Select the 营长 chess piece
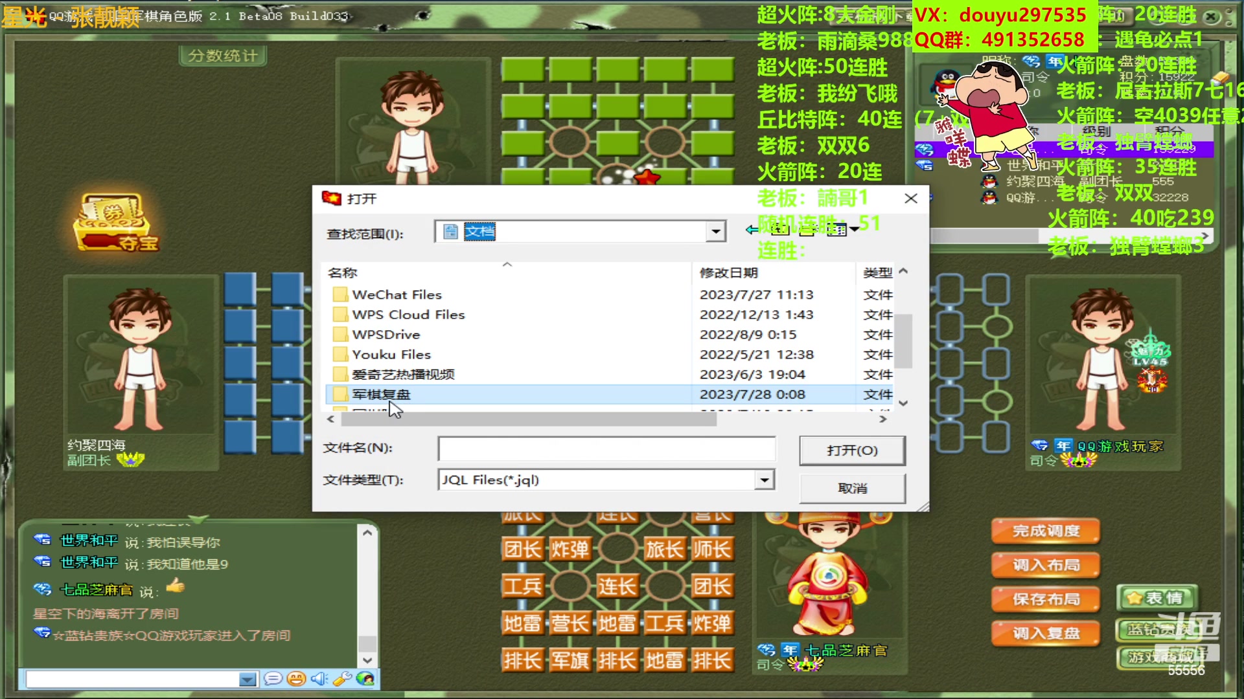Image resolution: width=1244 pixels, height=699 pixels. [x=570, y=624]
